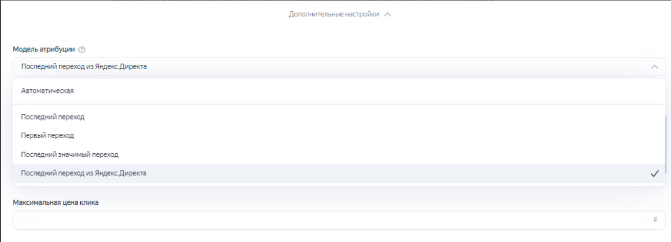The image size is (671, 242).
Task: Click the checkmark icon on the selected option
Action: pyautogui.click(x=654, y=174)
